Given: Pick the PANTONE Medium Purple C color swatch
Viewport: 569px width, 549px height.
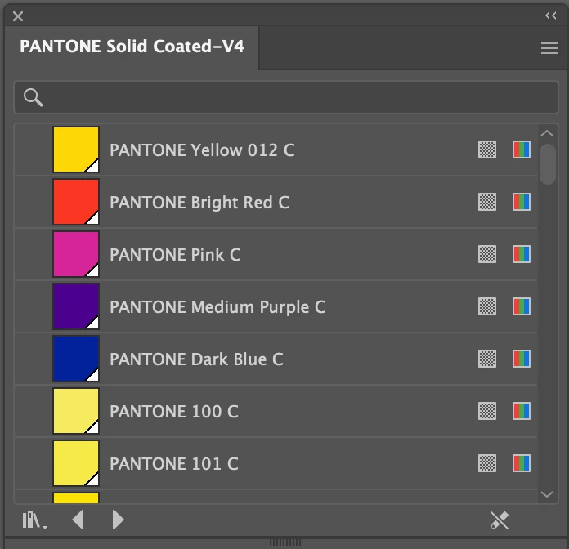Looking at the screenshot, I should (x=76, y=307).
